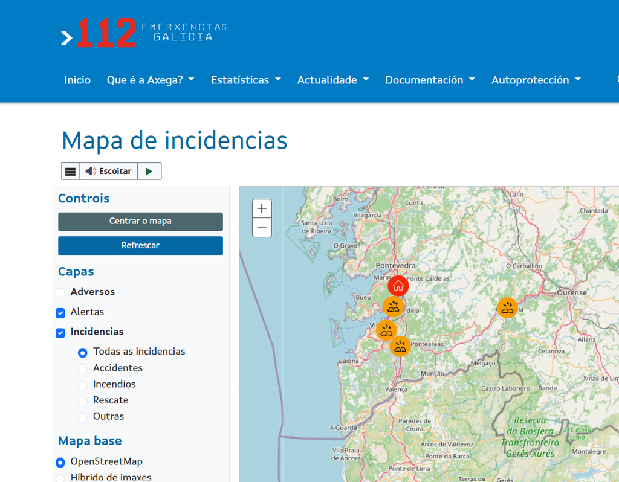Expand the Documentación dropdown
The width and height of the screenshot is (619, 482).
pyautogui.click(x=430, y=80)
